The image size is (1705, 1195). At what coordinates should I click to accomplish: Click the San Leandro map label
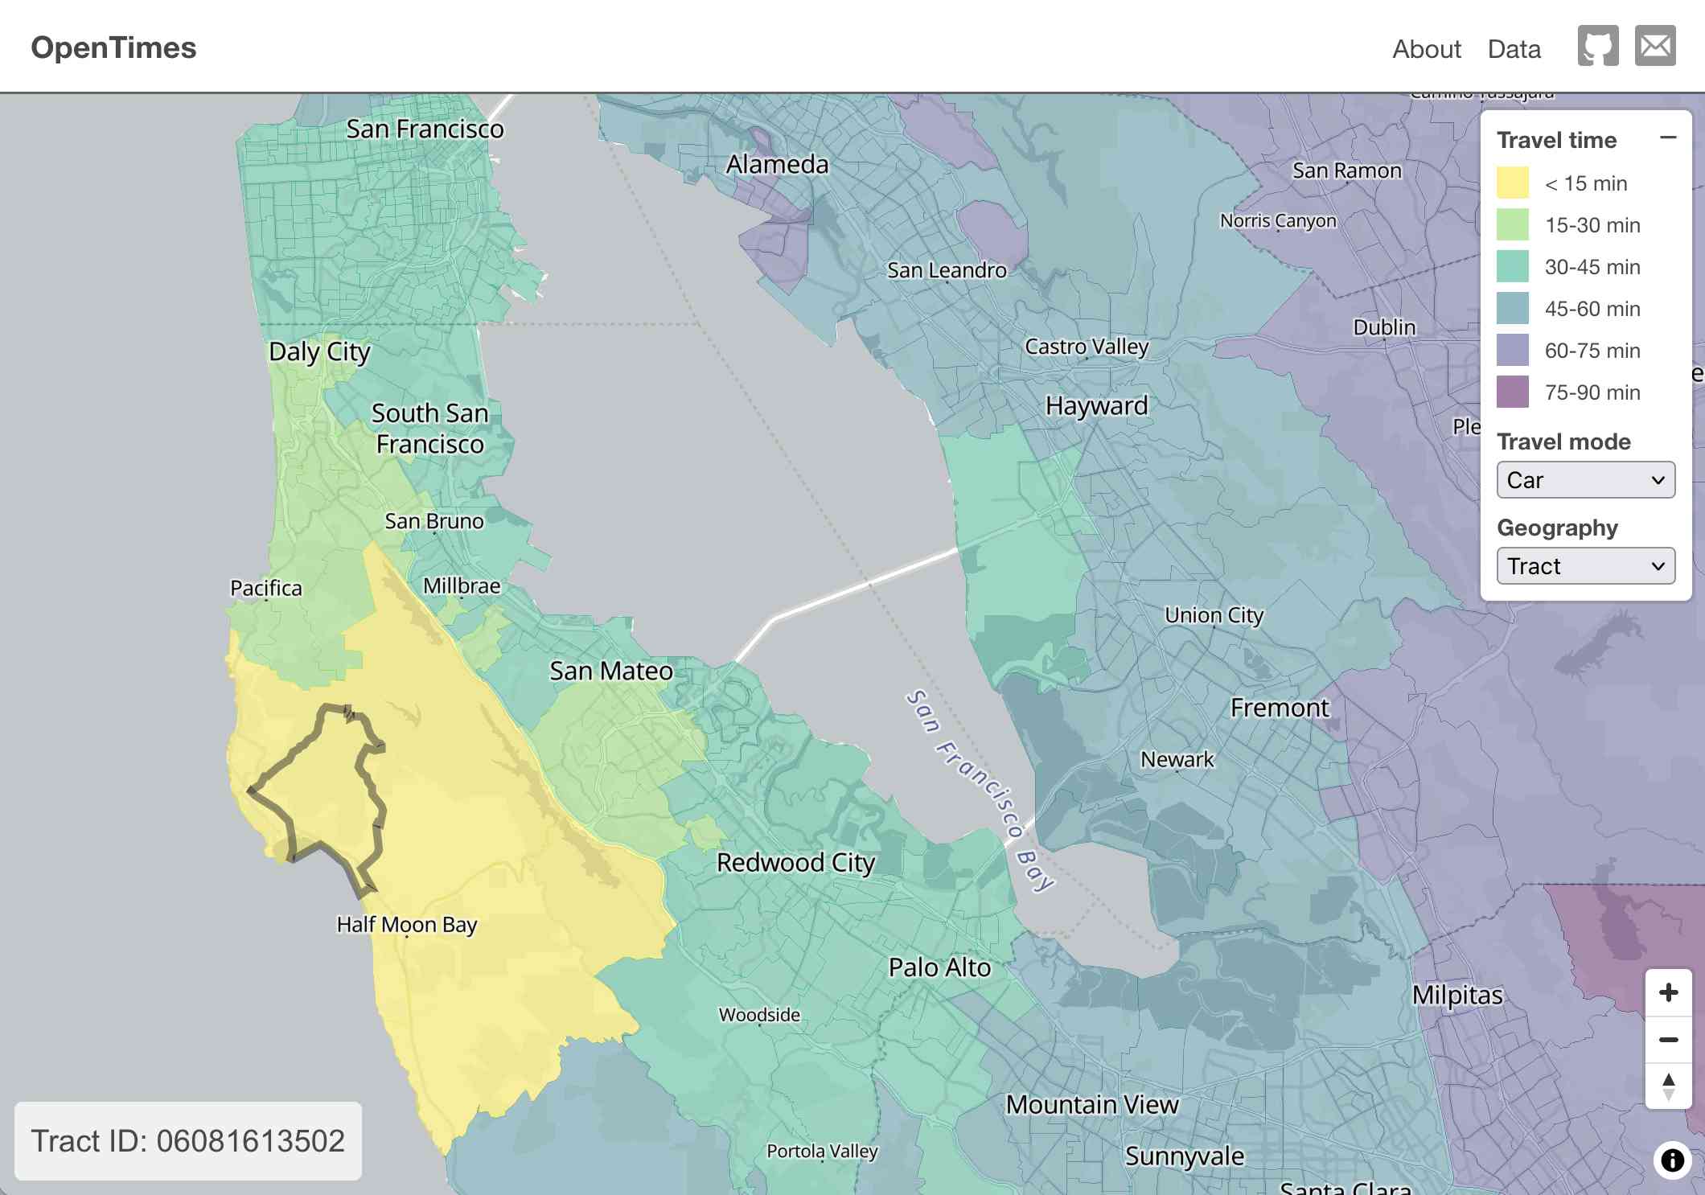947,270
